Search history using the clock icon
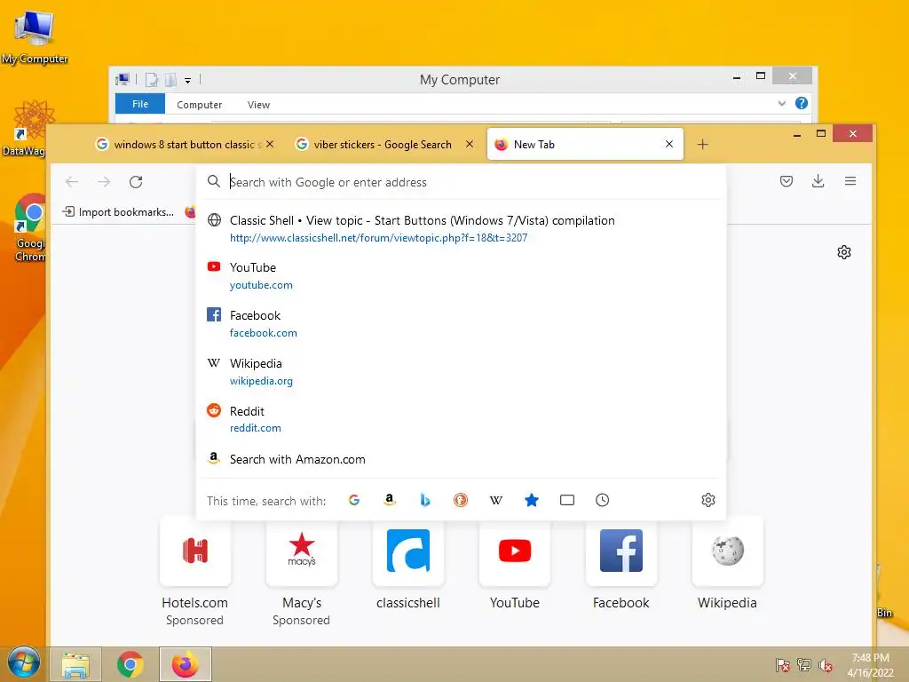The image size is (909, 682). 603,500
